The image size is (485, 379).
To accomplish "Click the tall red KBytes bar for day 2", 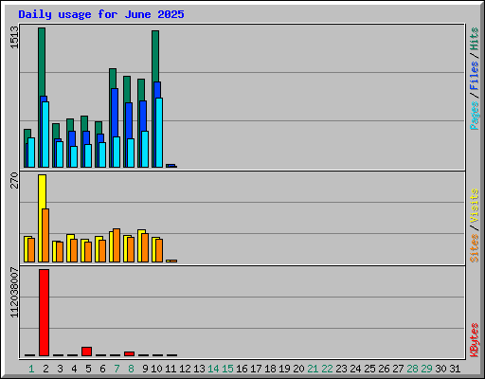I will 44,313.
